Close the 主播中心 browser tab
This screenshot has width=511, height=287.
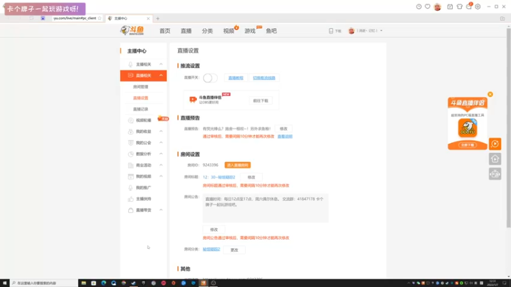(148, 18)
